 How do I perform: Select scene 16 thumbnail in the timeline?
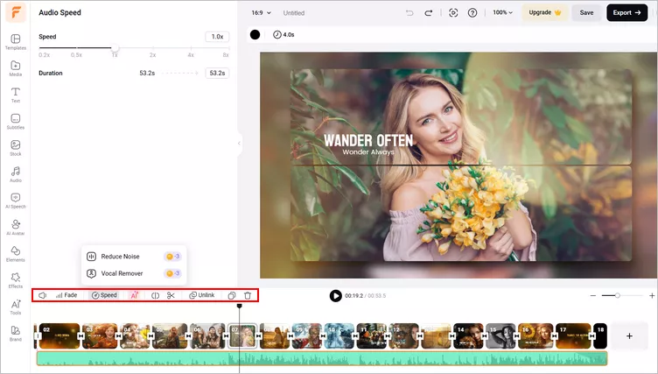(x=535, y=335)
